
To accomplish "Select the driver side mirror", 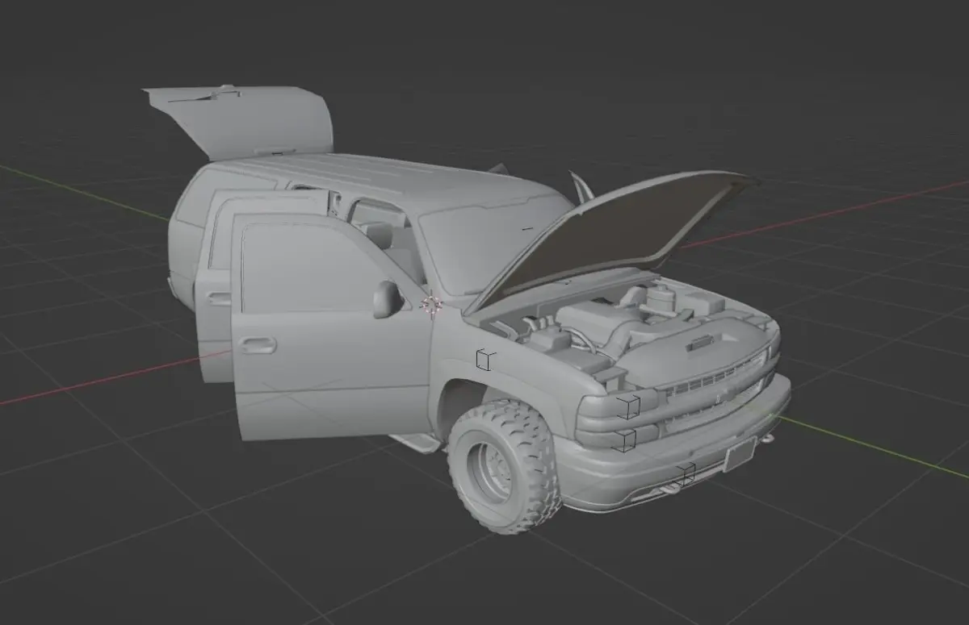I will click(388, 299).
